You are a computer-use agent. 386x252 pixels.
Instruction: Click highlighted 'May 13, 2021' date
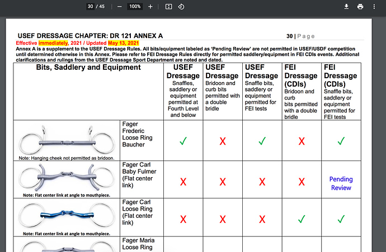click(x=123, y=43)
